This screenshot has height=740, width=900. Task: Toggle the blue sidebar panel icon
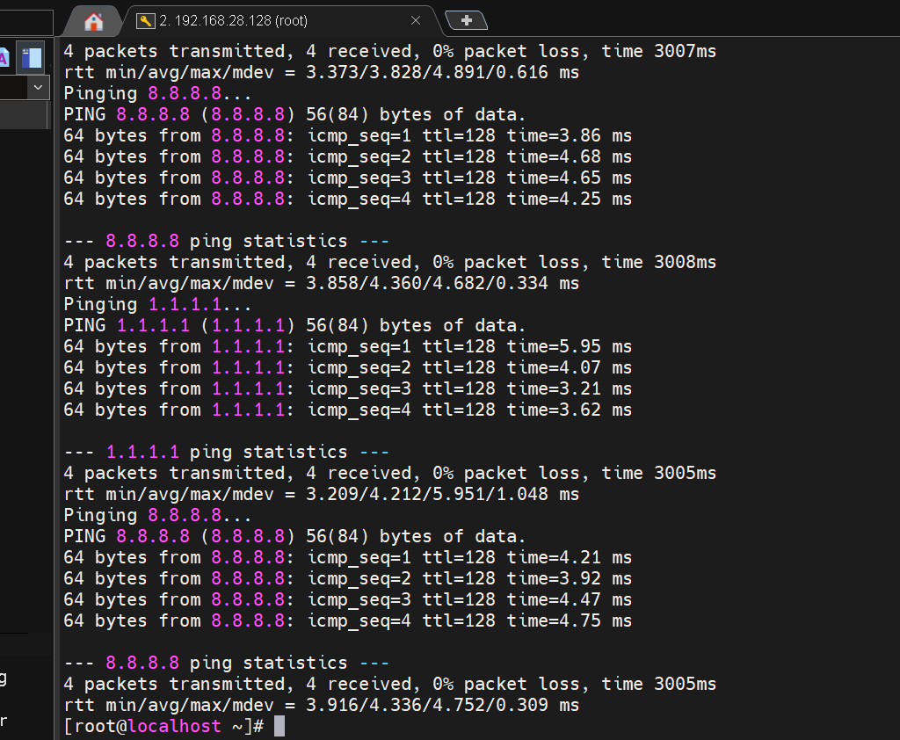click(x=31, y=57)
